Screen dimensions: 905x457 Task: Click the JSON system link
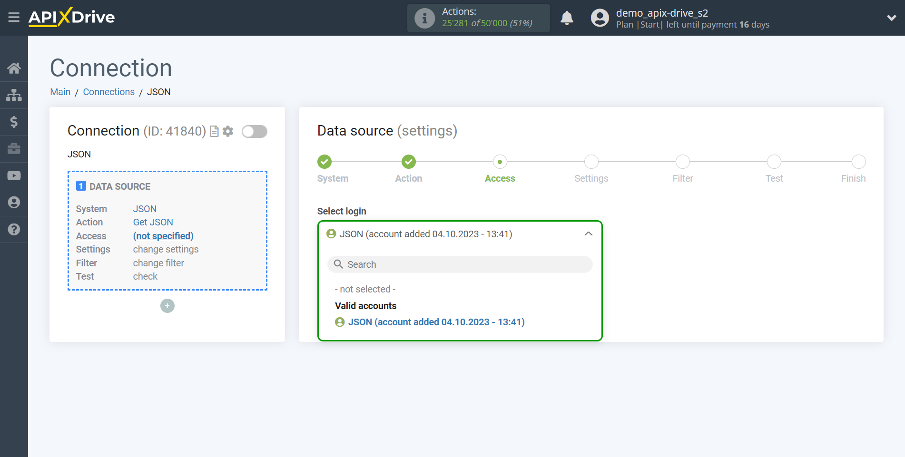tap(145, 209)
